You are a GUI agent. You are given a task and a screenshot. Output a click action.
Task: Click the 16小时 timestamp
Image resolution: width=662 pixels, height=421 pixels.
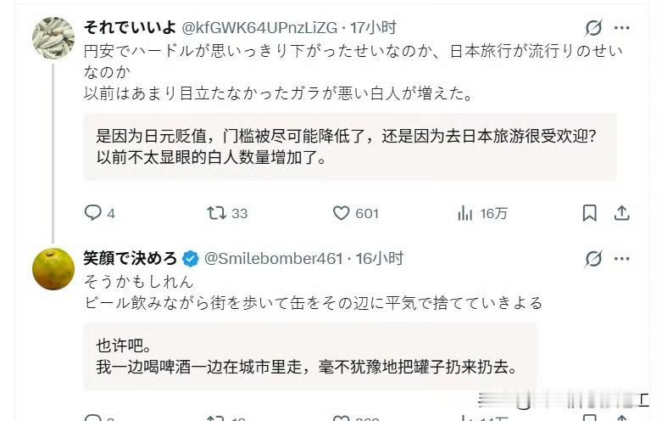click(x=379, y=258)
